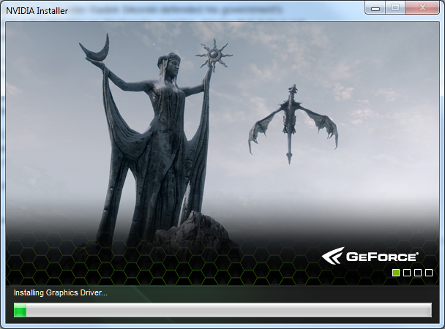Select the third slideshow indicator square

point(418,273)
